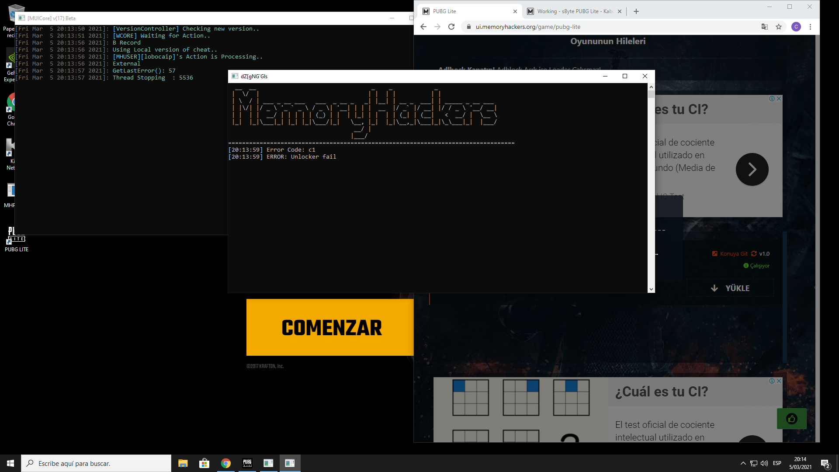The image size is (839, 472).
Task: Switch to the active console app on taskbar
Action: coord(290,463)
